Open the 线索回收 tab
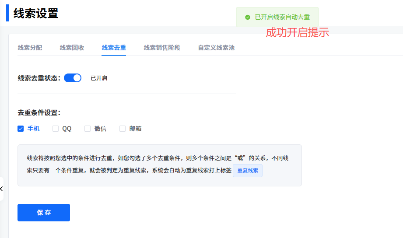Viewport: 403px width, 238px height. pos(72,48)
